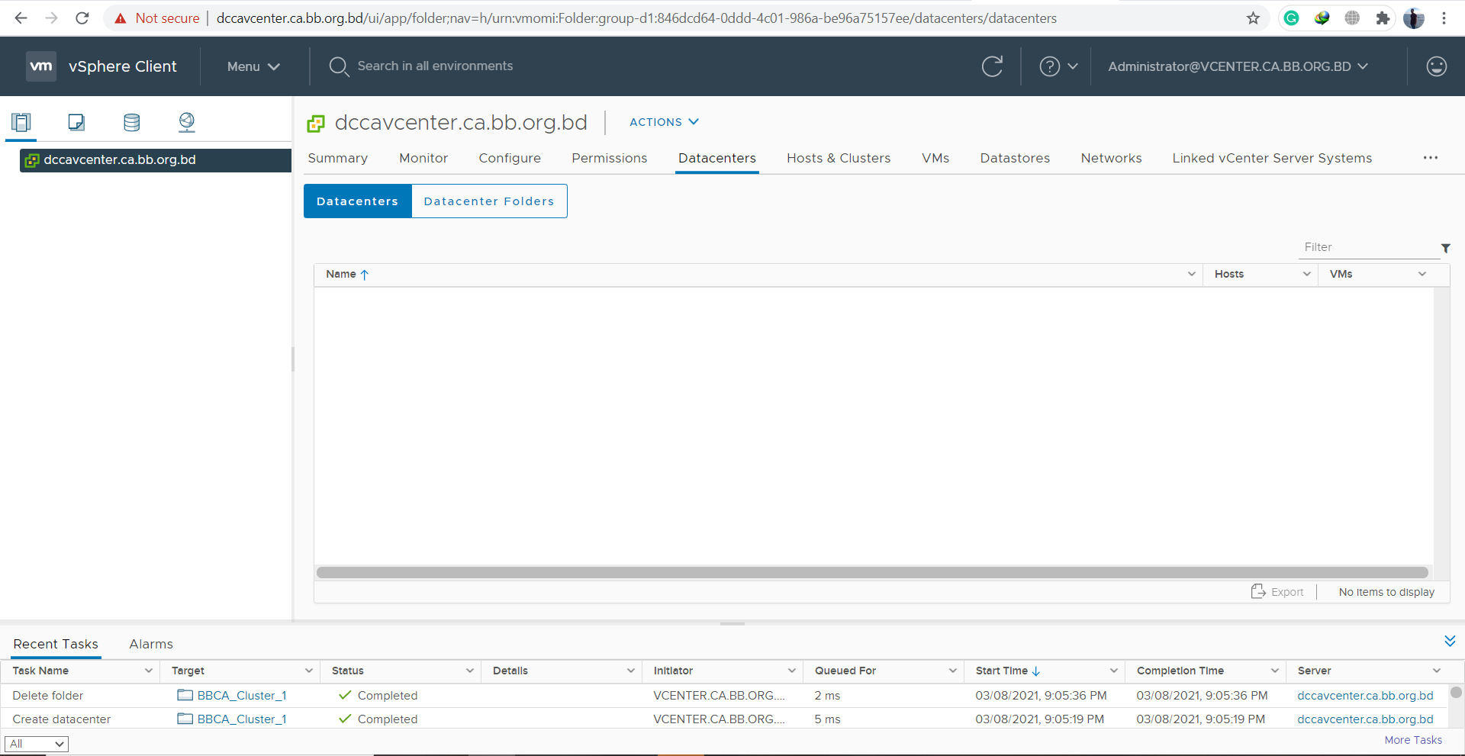Focus the Search in all environments field
Viewport: 1465px width, 756px height.
(x=435, y=66)
